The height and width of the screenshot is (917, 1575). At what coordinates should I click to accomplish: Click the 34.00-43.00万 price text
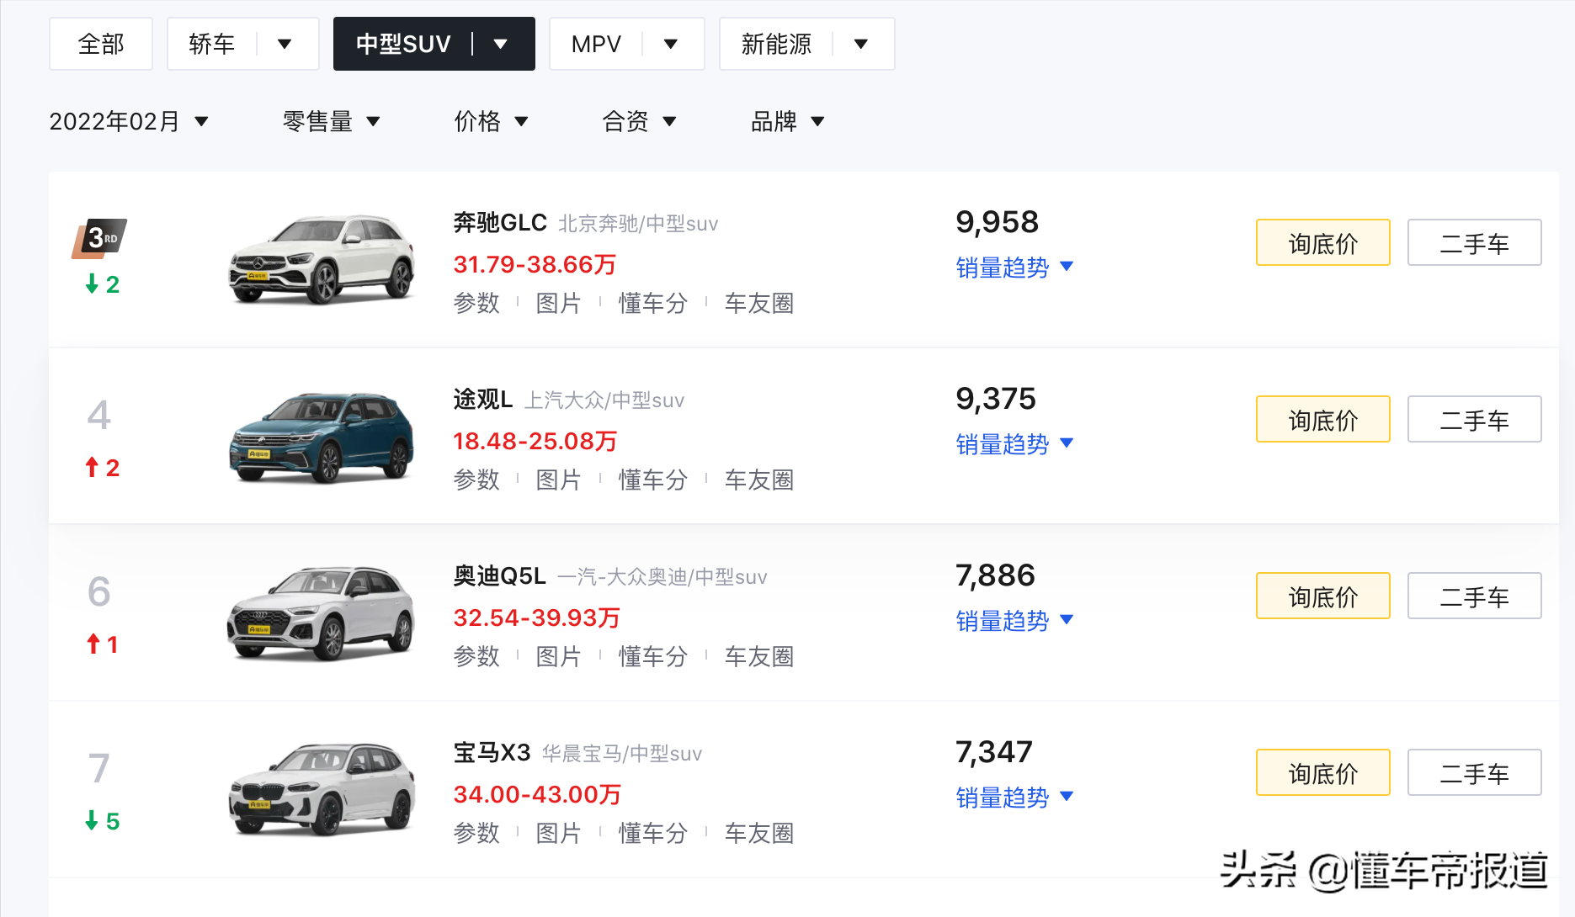[x=537, y=795]
